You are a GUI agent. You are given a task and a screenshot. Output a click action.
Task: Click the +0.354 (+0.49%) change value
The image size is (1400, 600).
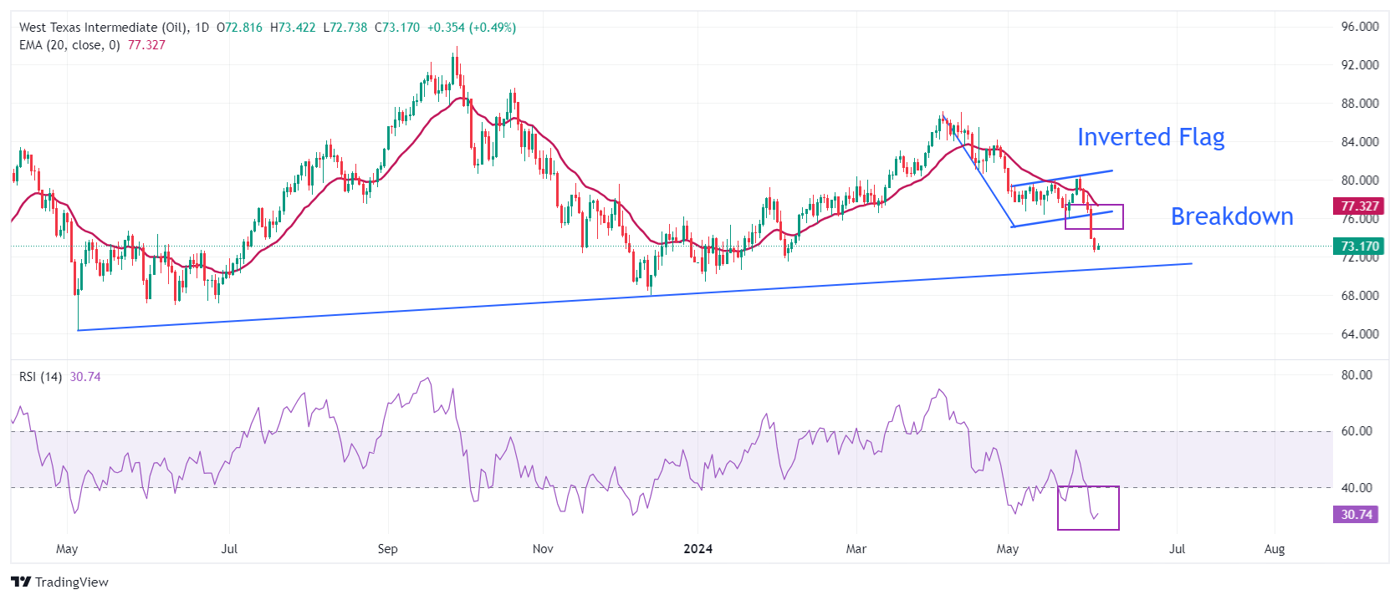point(471,28)
